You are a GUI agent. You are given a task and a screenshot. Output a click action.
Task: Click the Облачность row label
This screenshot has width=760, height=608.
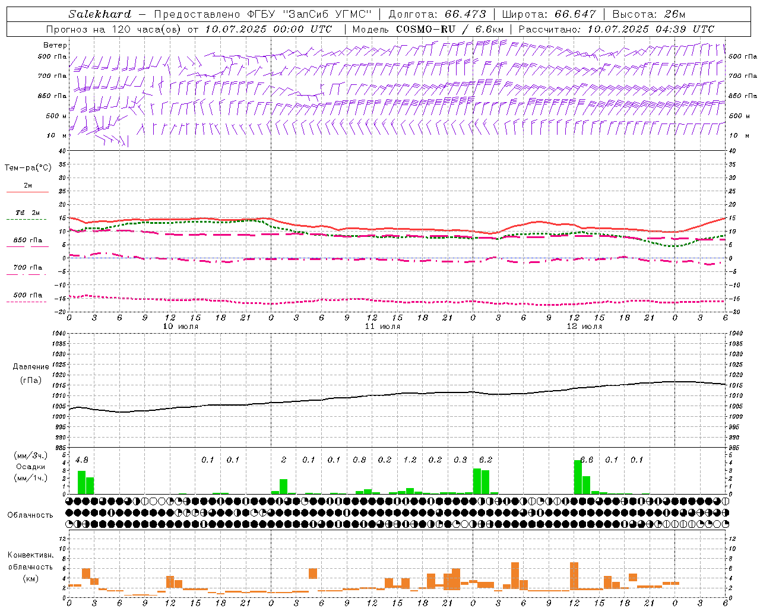[x=30, y=515]
